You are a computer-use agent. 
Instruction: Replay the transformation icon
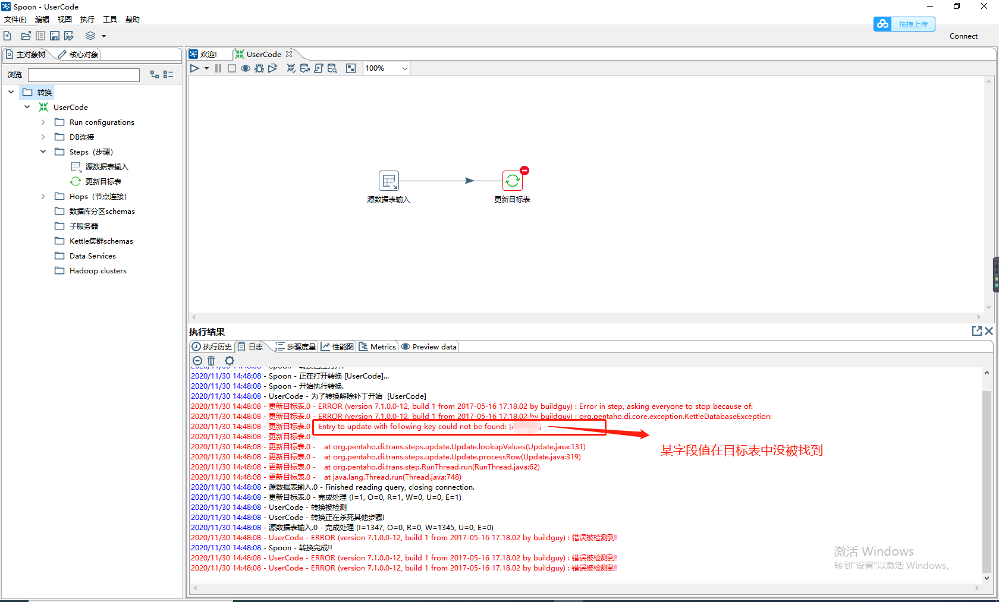click(272, 68)
